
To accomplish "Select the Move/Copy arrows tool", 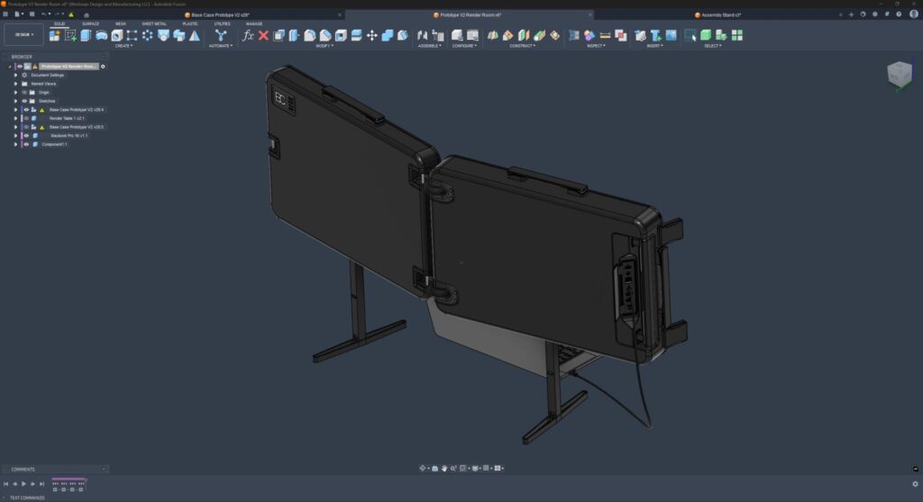I will pyautogui.click(x=371, y=35).
